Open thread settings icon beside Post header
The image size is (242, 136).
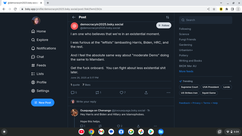pos(168,17)
